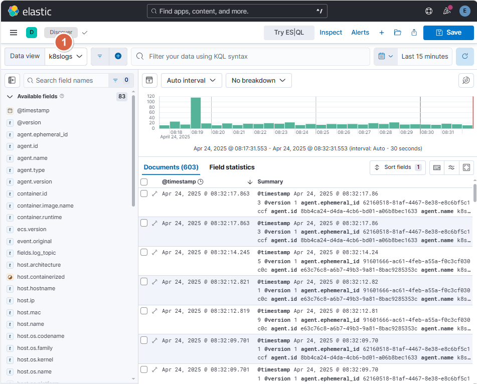Select the @timestamp field in sidebar
This screenshot has height=384, width=477.
coord(33,111)
